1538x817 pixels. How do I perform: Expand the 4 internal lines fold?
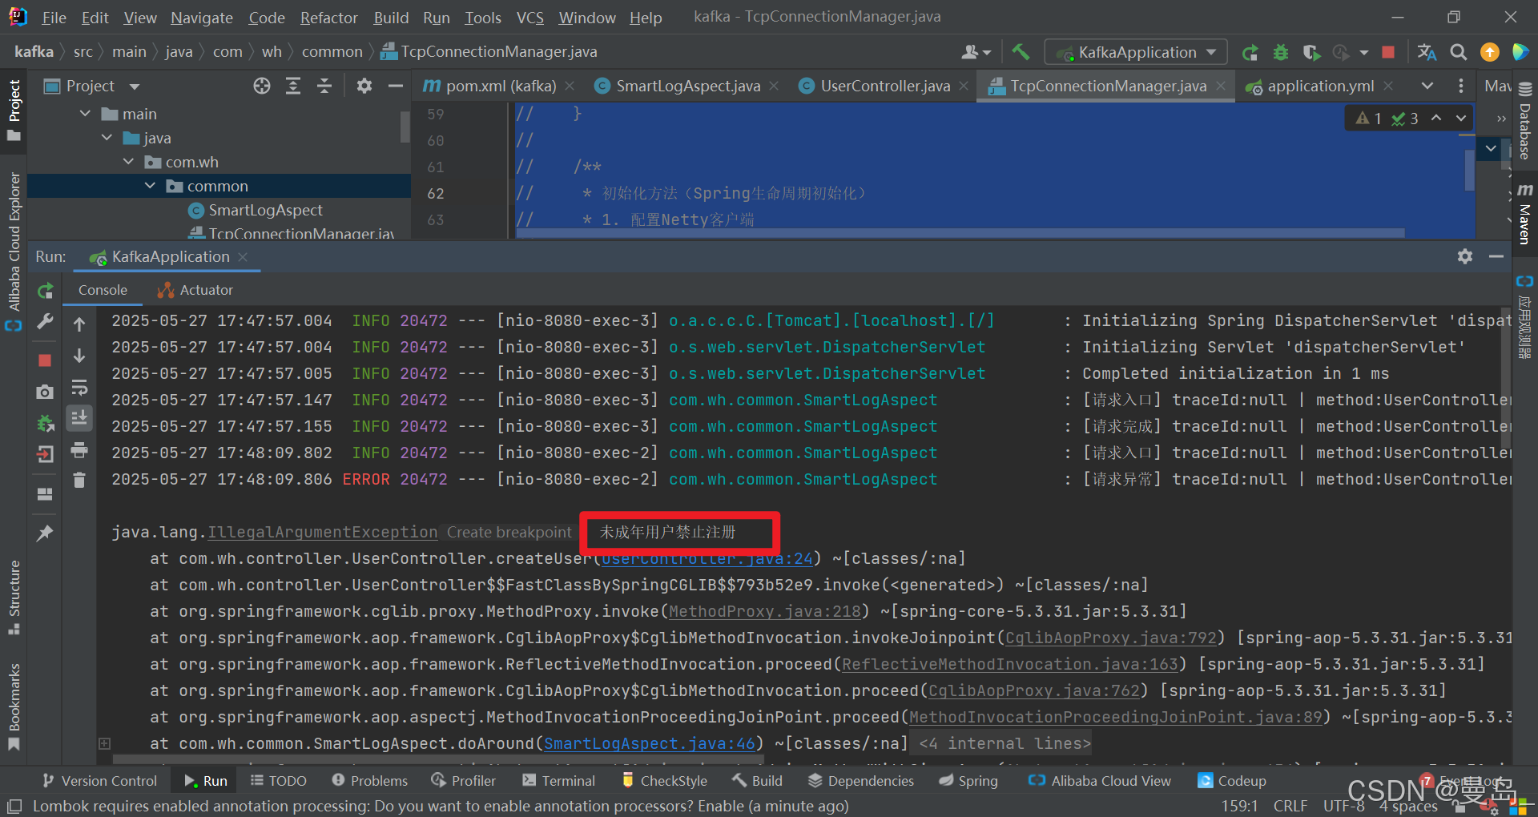pyautogui.click(x=1005, y=744)
